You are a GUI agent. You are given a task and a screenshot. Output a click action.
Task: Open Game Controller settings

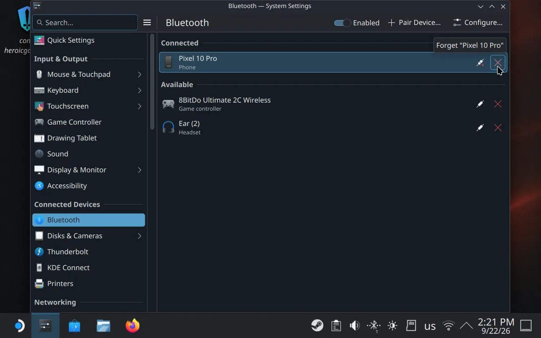pyautogui.click(x=89, y=122)
